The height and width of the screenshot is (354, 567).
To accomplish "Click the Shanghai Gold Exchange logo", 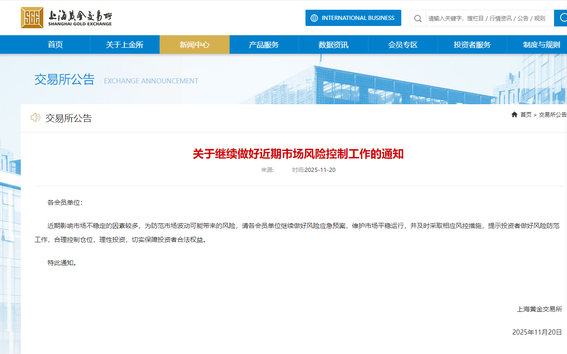I will pos(66,18).
